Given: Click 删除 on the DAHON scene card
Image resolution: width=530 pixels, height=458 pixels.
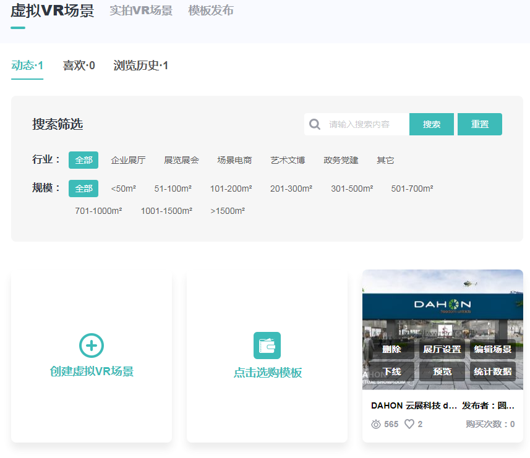Looking at the screenshot, I should pos(391,349).
